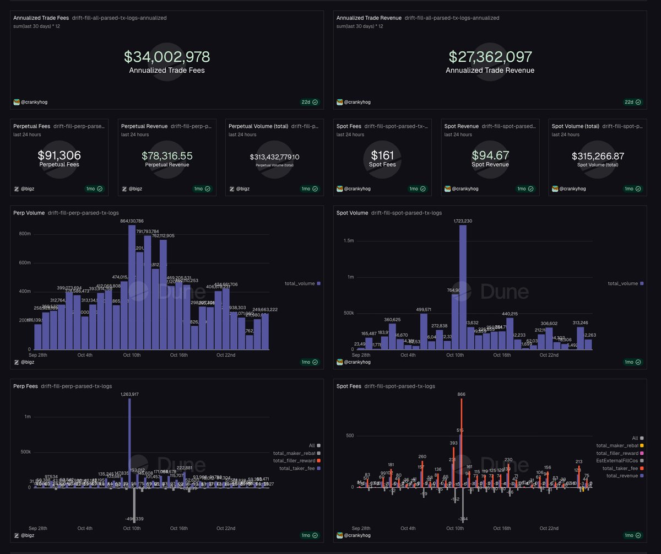Click the 22d refresh badge on Annualized Trade Fees
661x554 pixels.
[310, 102]
